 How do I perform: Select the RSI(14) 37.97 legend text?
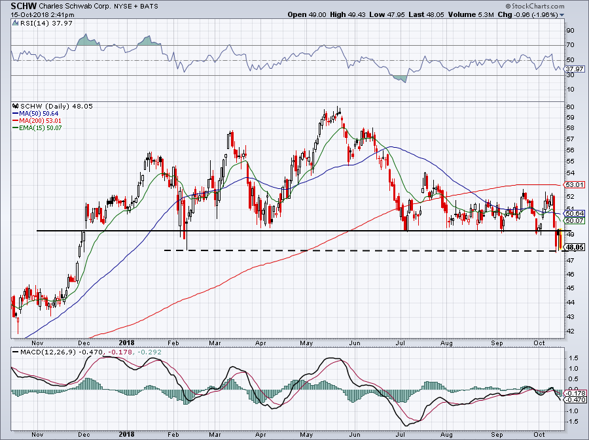click(x=46, y=23)
